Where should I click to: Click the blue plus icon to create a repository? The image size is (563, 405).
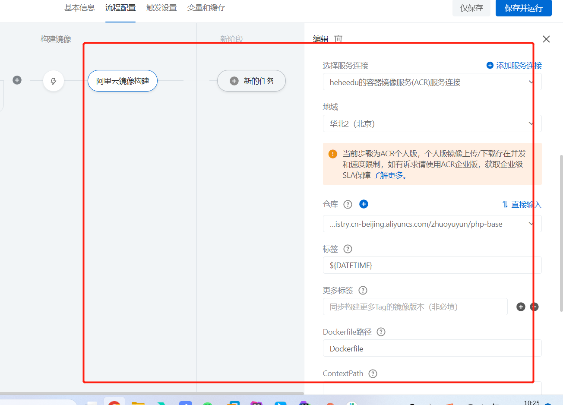364,204
